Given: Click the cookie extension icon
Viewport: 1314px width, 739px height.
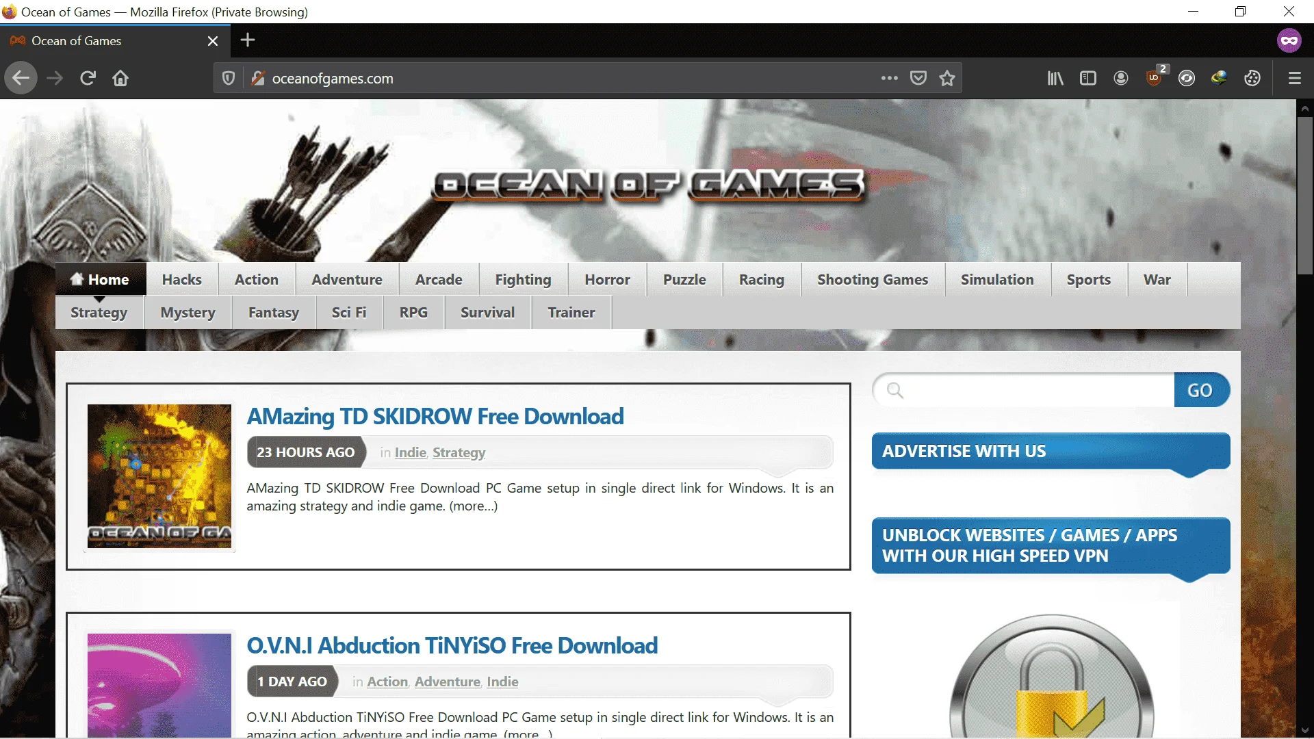Looking at the screenshot, I should coord(1252,78).
